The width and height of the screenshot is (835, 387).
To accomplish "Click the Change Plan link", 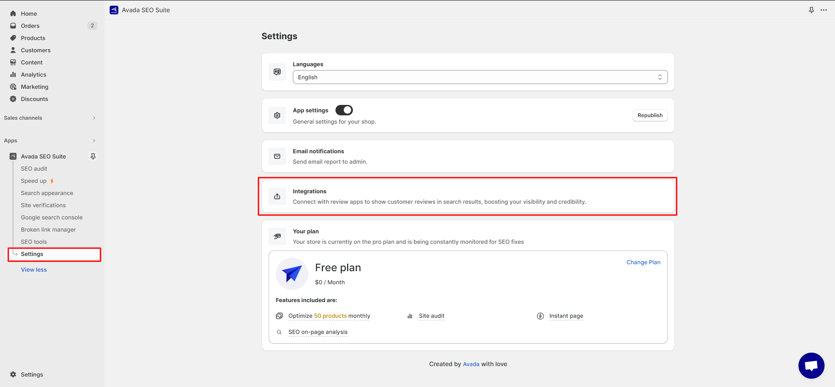I will point(643,262).
